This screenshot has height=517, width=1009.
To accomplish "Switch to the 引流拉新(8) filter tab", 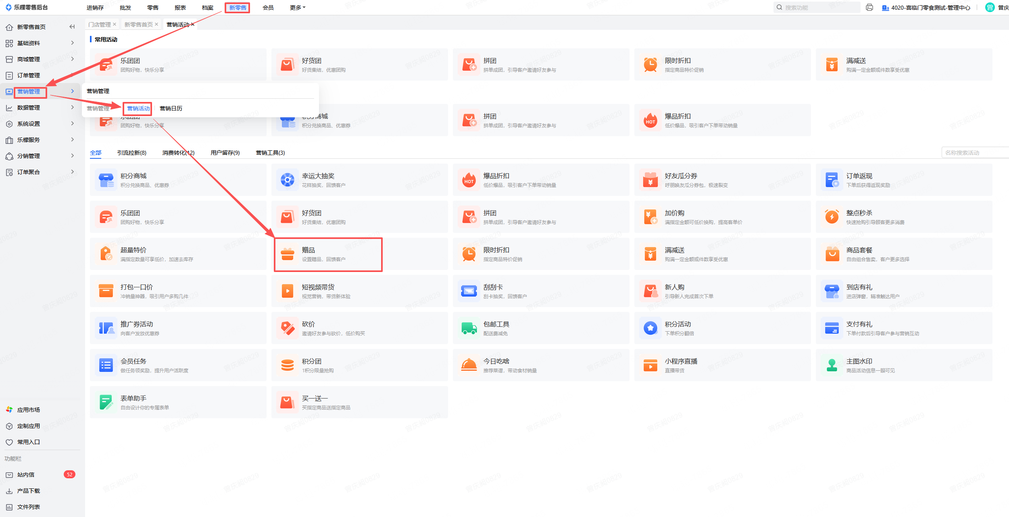I will point(131,153).
